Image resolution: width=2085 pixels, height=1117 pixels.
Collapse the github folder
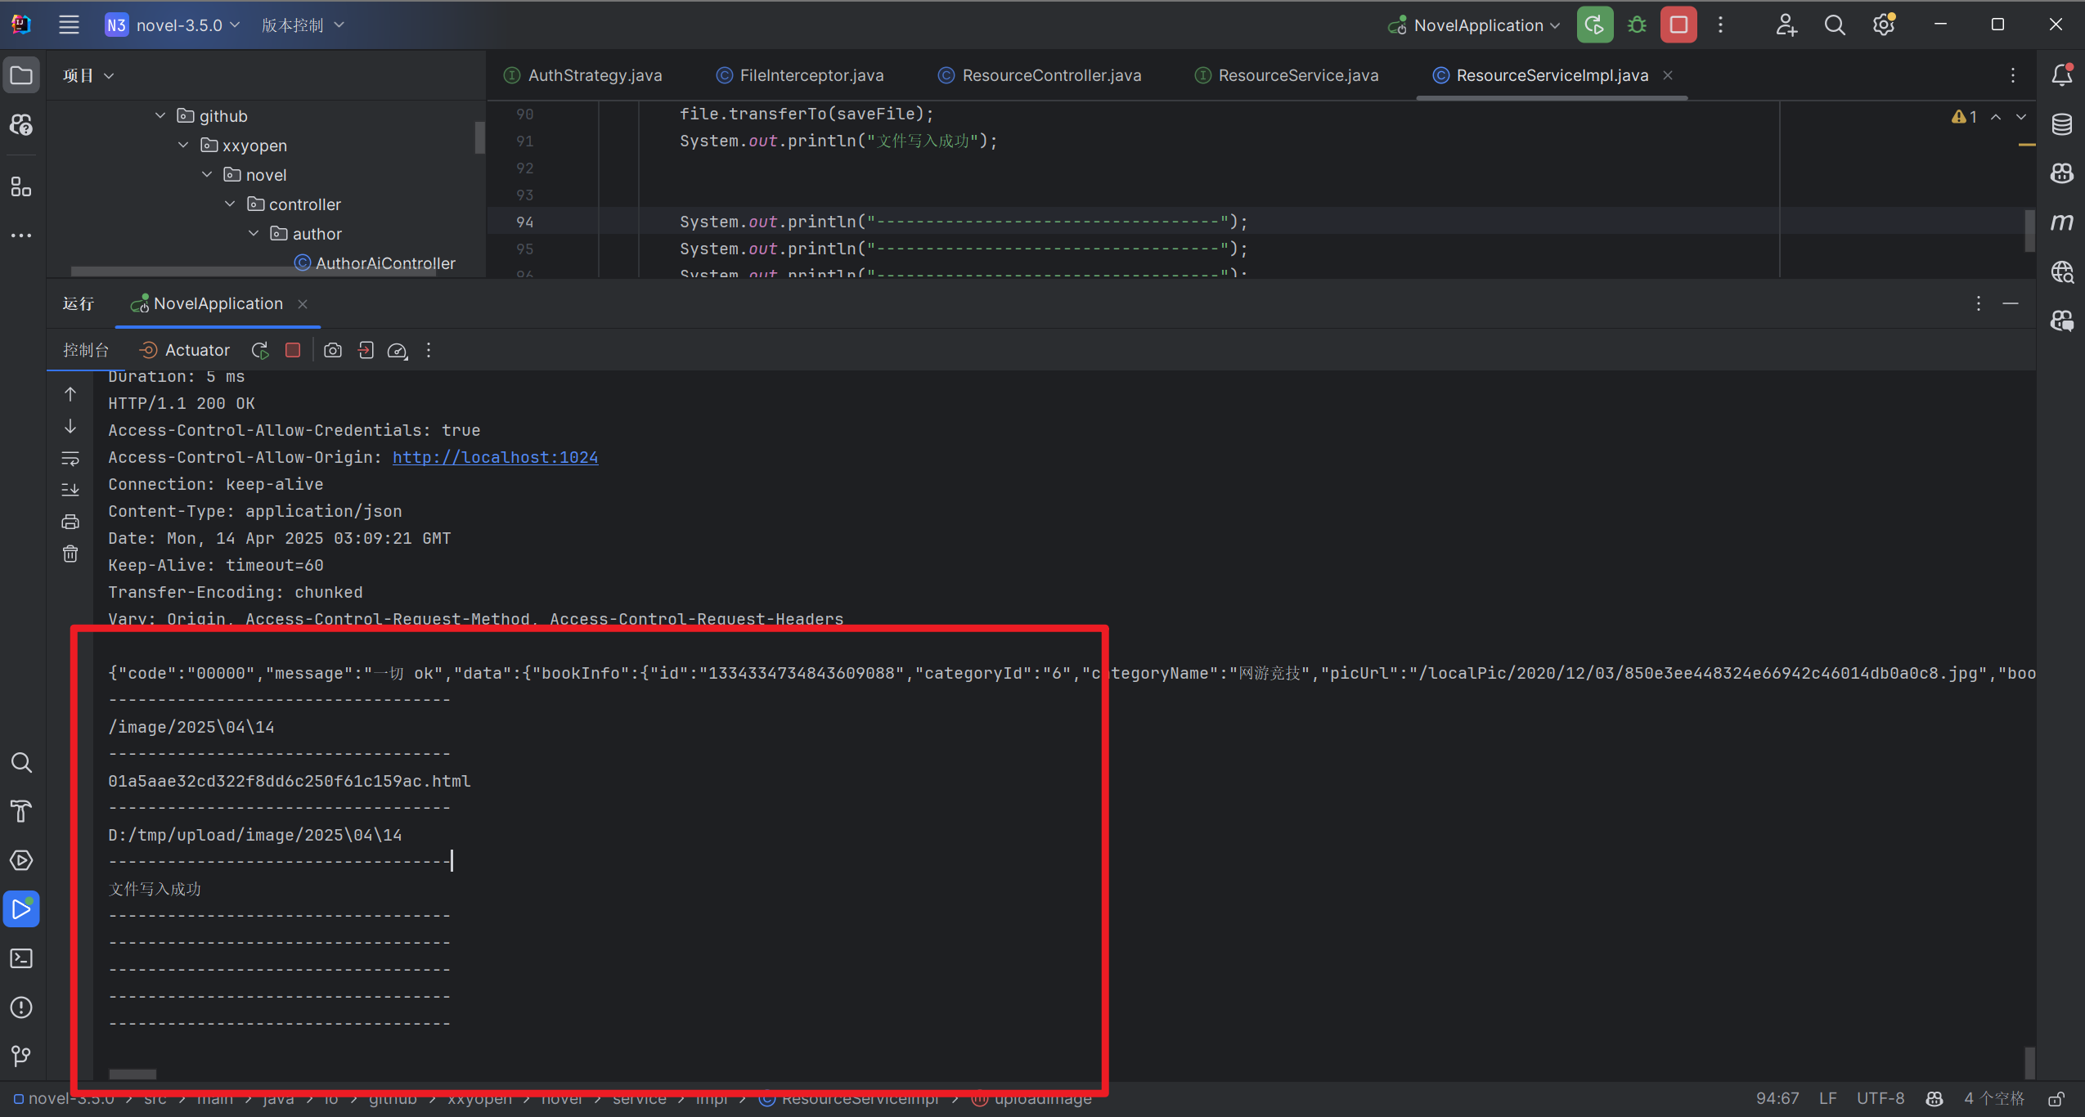160,116
